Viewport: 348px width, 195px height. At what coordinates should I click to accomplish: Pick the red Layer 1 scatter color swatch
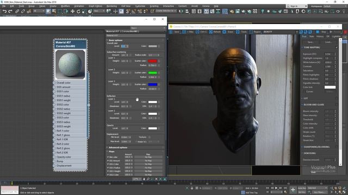tap(152, 61)
